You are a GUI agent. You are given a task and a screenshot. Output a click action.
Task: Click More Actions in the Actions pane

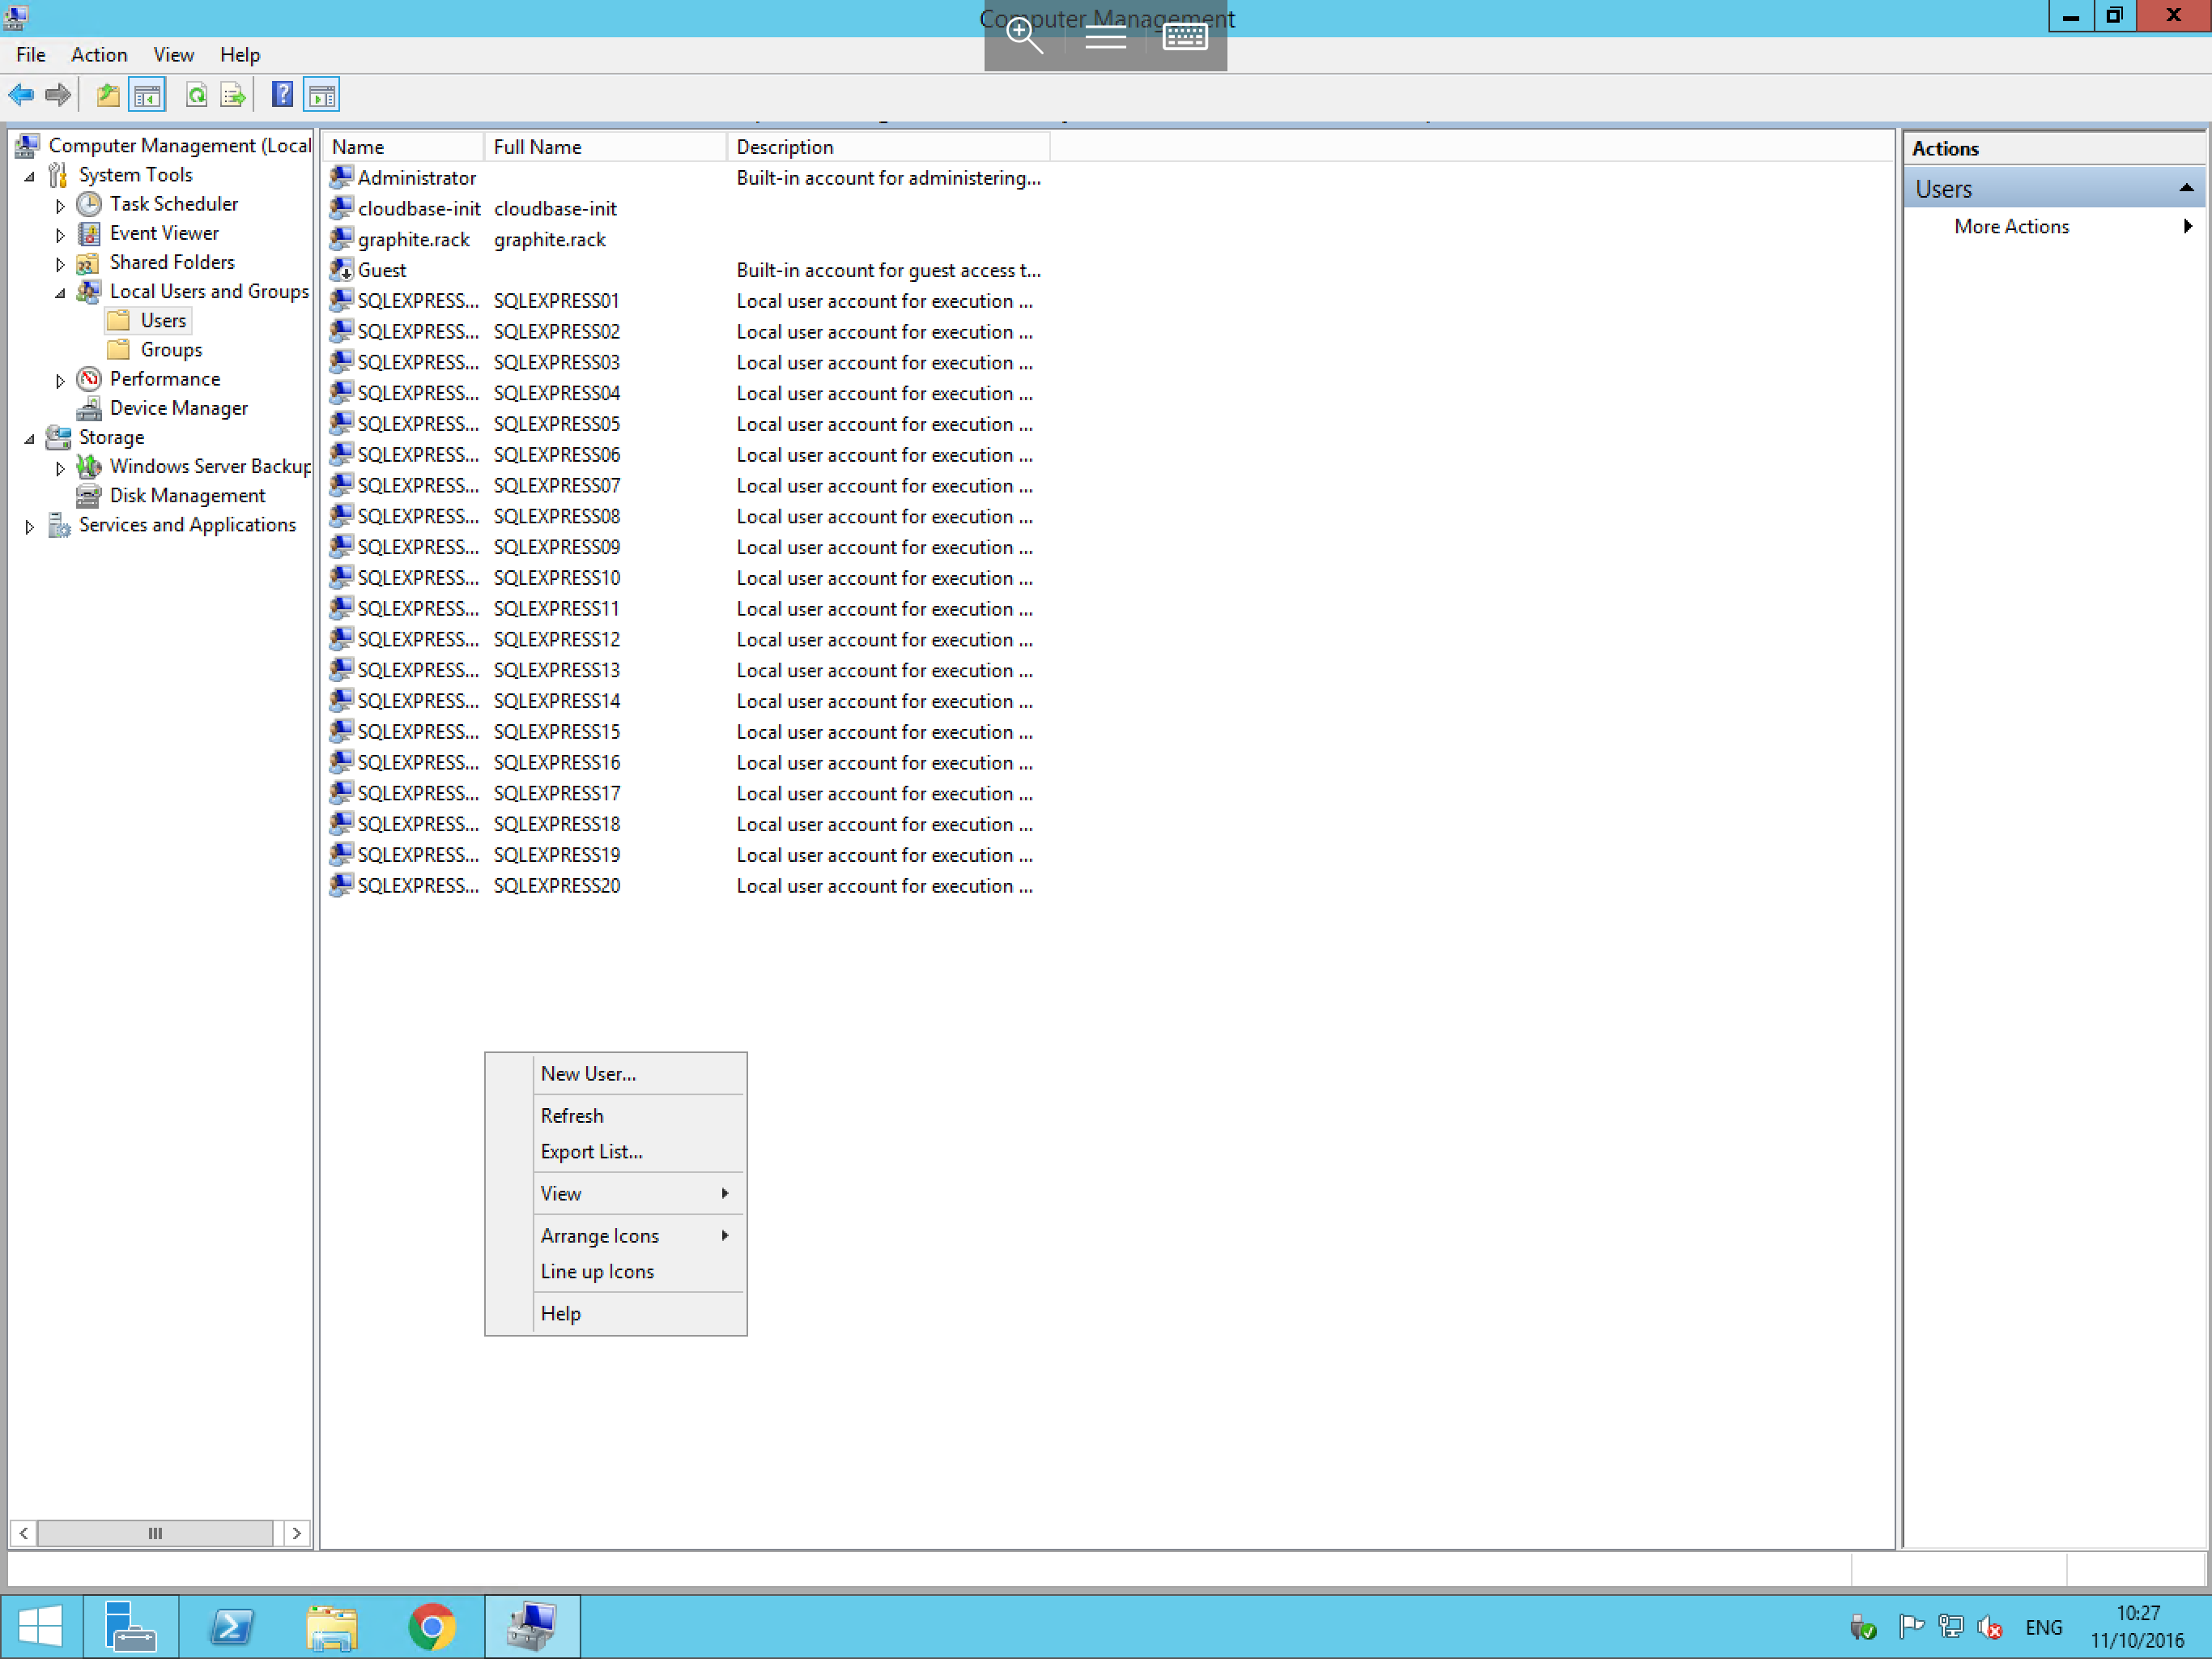pyautogui.click(x=2011, y=226)
